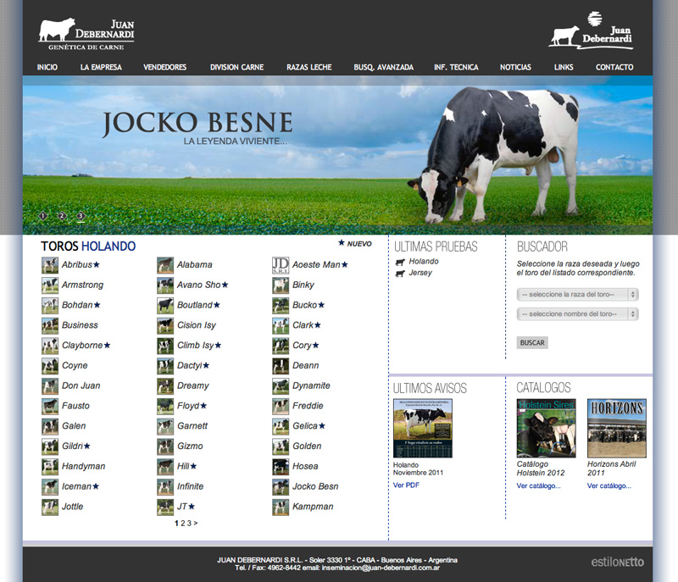This screenshot has width=678, height=582.
Task: Open the bull photo next to Dynamite
Action: pos(281,385)
